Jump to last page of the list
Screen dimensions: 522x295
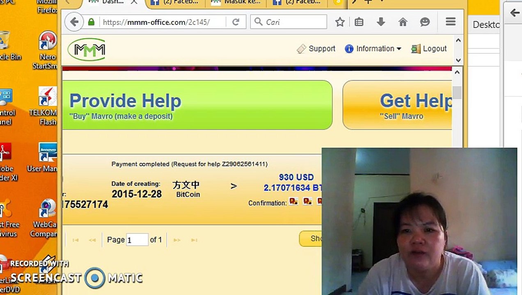coord(195,240)
